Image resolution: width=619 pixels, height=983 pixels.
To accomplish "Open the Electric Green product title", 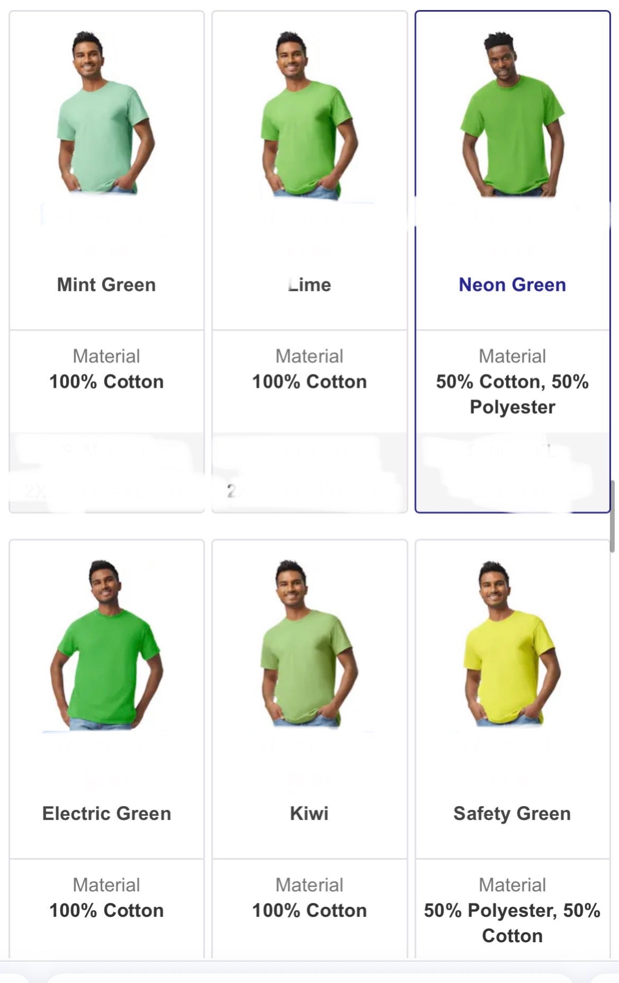I will (x=106, y=814).
